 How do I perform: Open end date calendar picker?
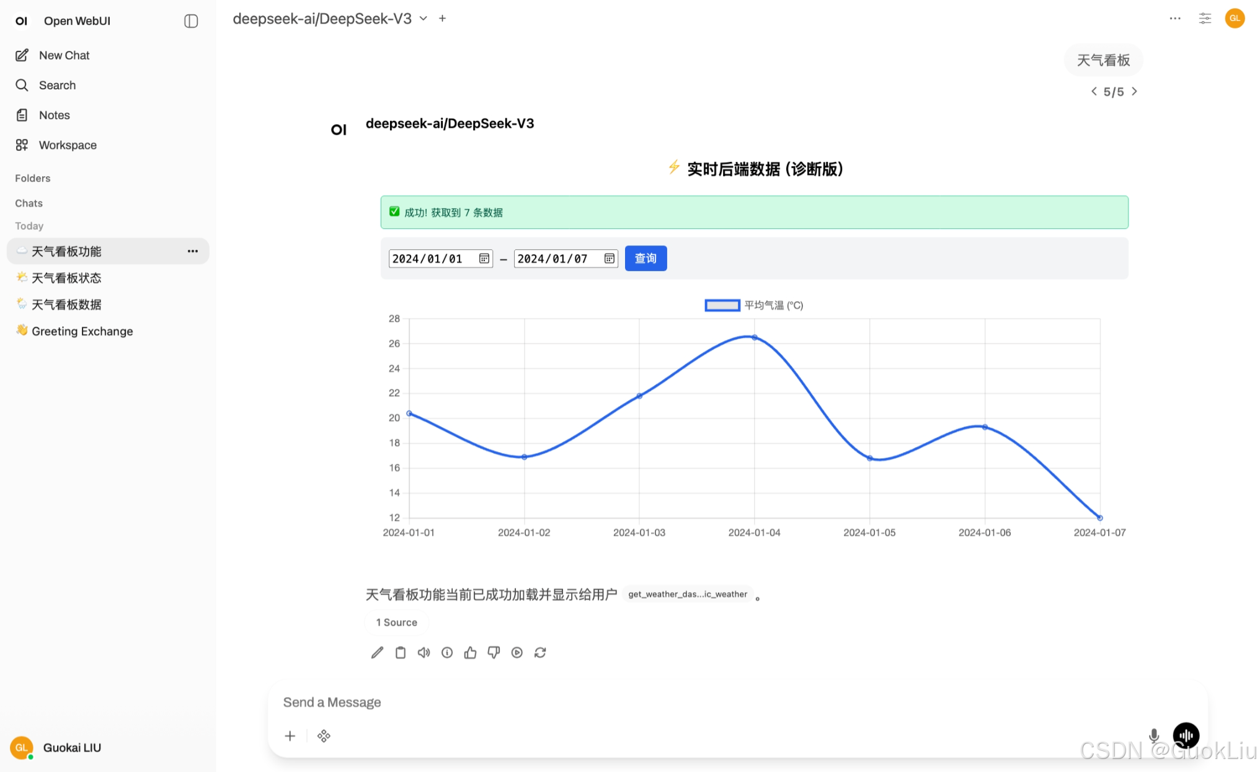610,259
